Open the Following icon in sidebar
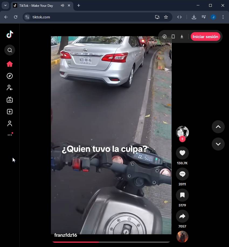 [10, 88]
